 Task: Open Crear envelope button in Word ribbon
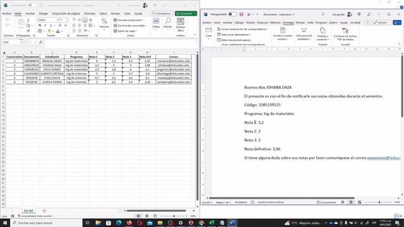tap(209, 33)
